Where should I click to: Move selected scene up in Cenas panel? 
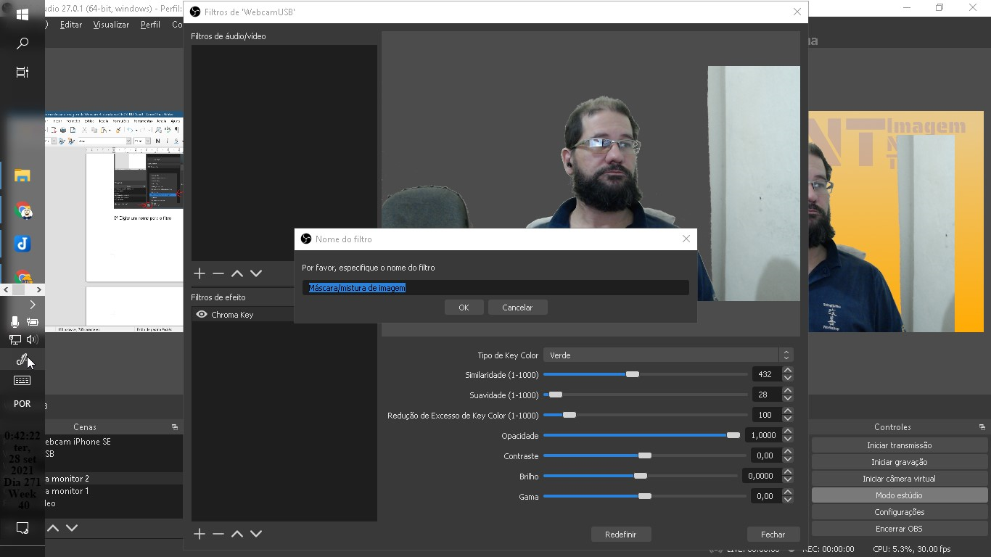52,528
